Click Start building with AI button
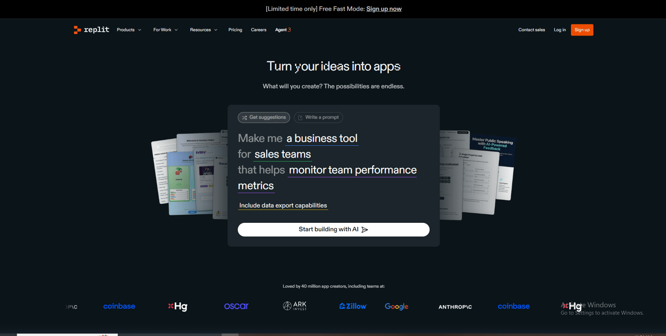Screen dimensions: 666x336 [333, 230]
